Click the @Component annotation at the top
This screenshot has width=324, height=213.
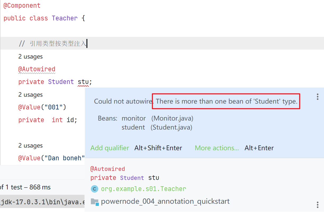22,6
